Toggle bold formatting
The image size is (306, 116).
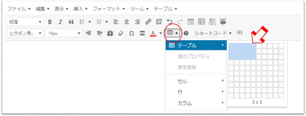pyautogui.click(x=50, y=22)
